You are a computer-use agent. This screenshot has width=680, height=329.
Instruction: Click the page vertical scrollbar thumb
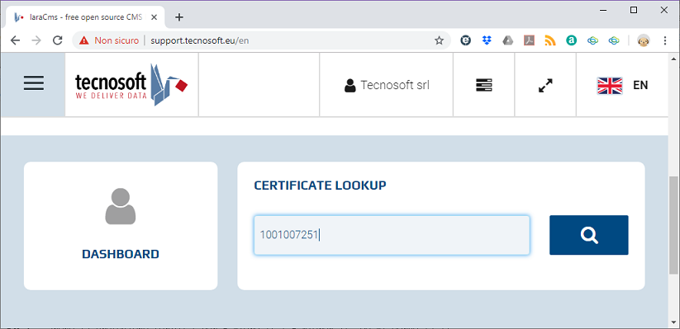673,225
